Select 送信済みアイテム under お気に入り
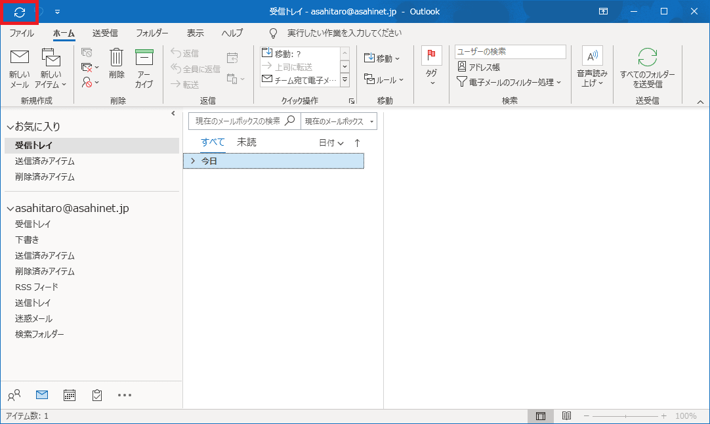This screenshot has height=424, width=710. point(92,161)
